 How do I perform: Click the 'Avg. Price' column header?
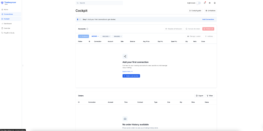[x=146, y=41]
